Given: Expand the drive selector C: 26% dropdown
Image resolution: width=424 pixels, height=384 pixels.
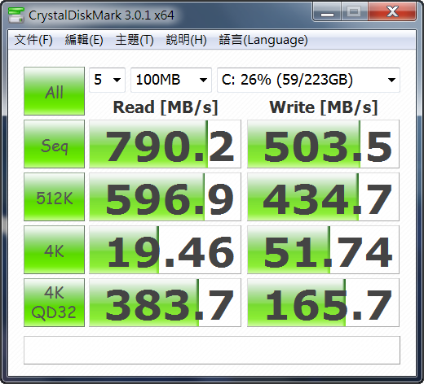Looking at the screenshot, I should click(308, 80).
